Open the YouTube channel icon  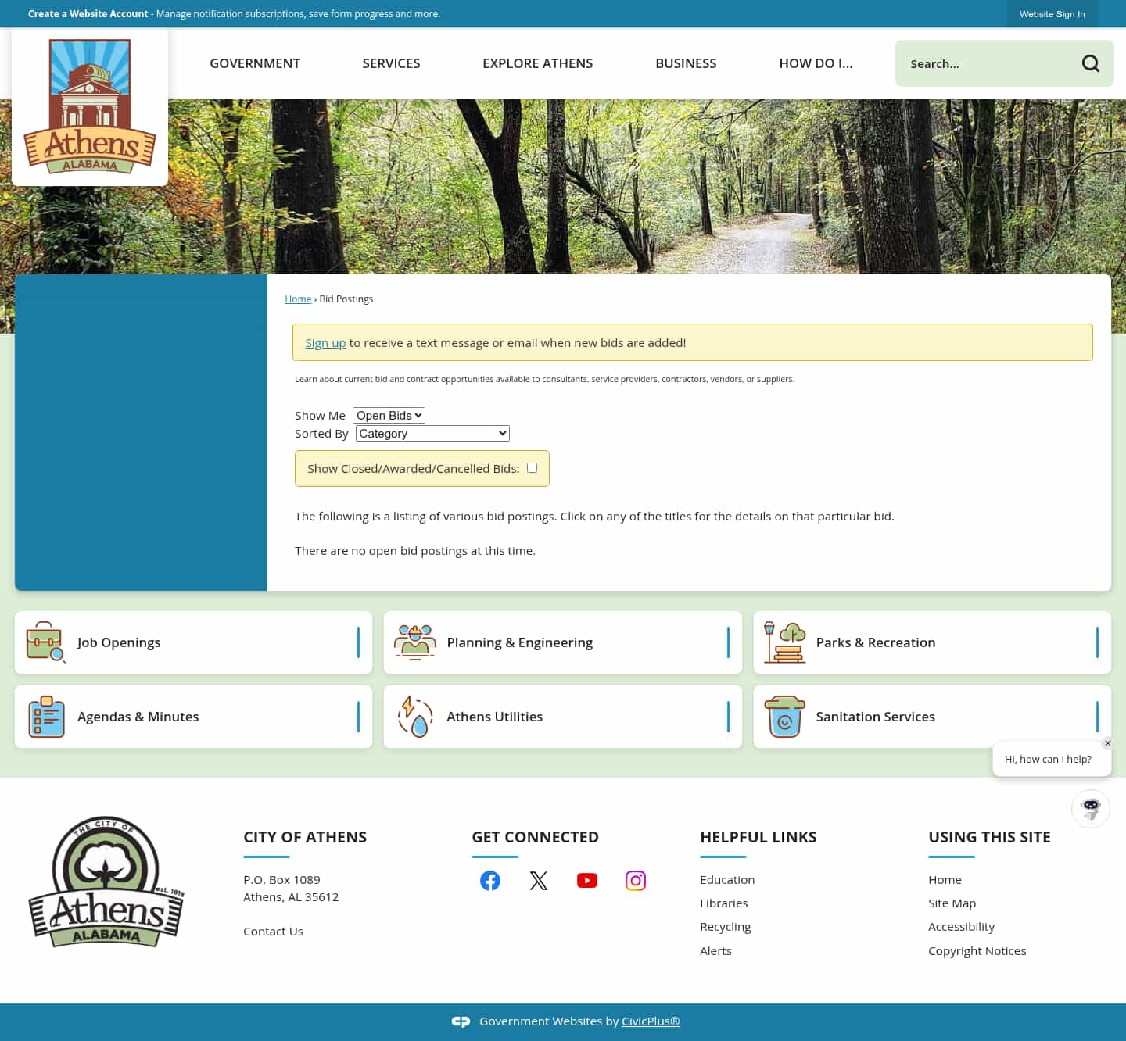point(587,880)
